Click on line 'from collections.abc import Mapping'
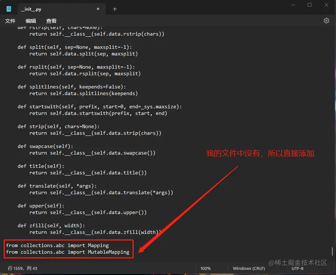This screenshot has width=336, height=275. [x=57, y=245]
